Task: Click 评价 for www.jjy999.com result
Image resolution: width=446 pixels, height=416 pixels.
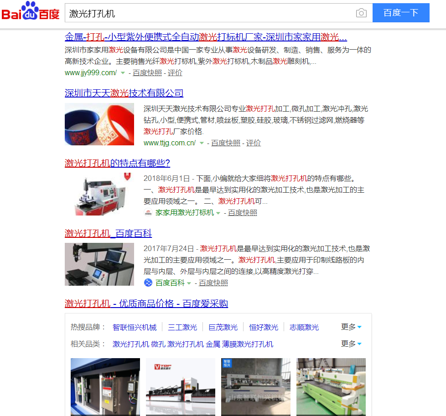Action: pyautogui.click(x=175, y=73)
